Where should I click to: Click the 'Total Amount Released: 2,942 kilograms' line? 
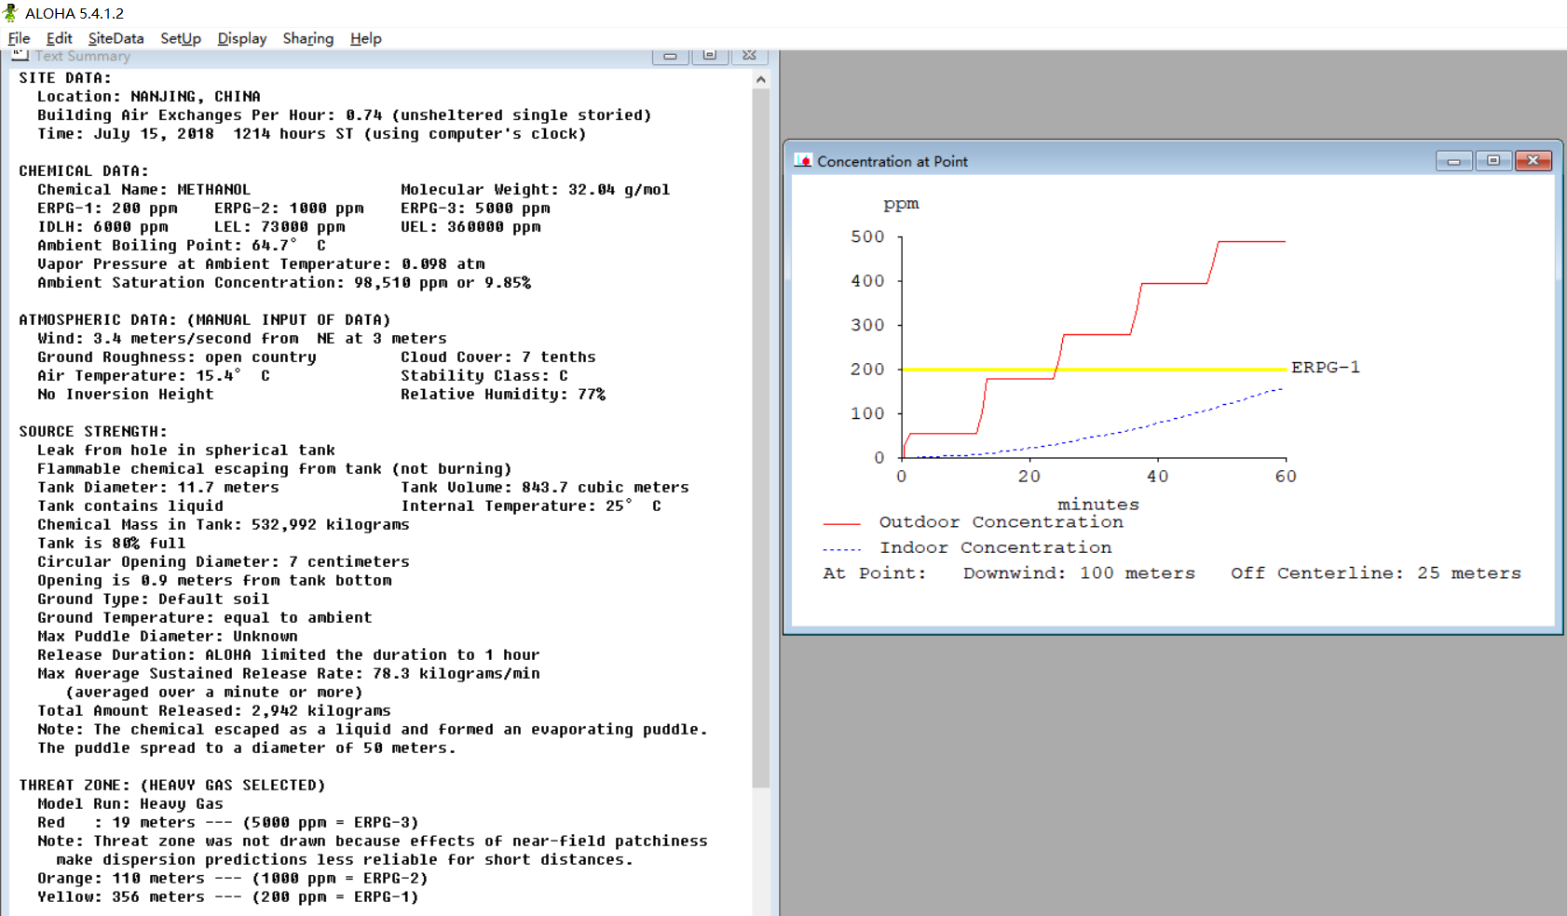(x=214, y=711)
